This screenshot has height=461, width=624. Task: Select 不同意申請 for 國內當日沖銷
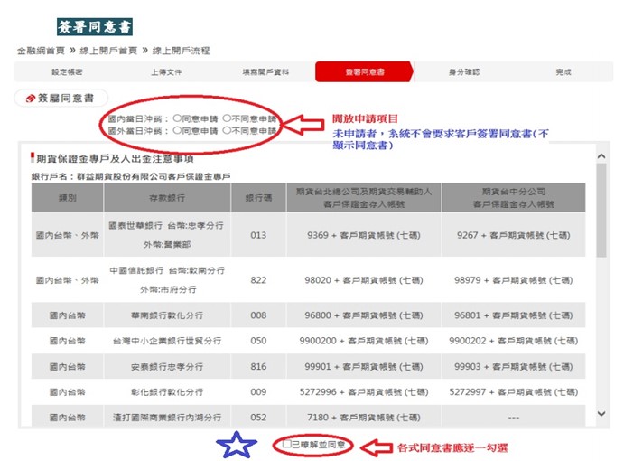click(x=226, y=118)
